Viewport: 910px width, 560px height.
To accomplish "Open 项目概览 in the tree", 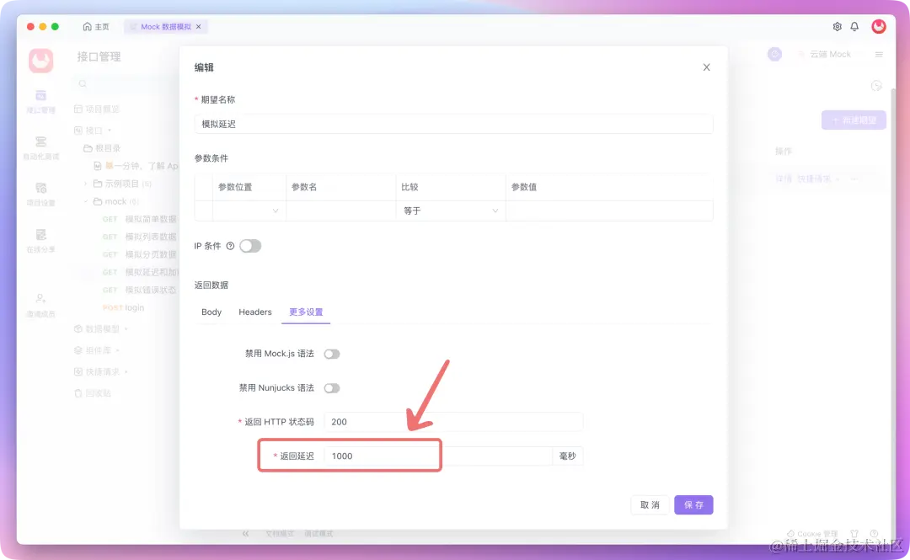I will tap(96, 109).
